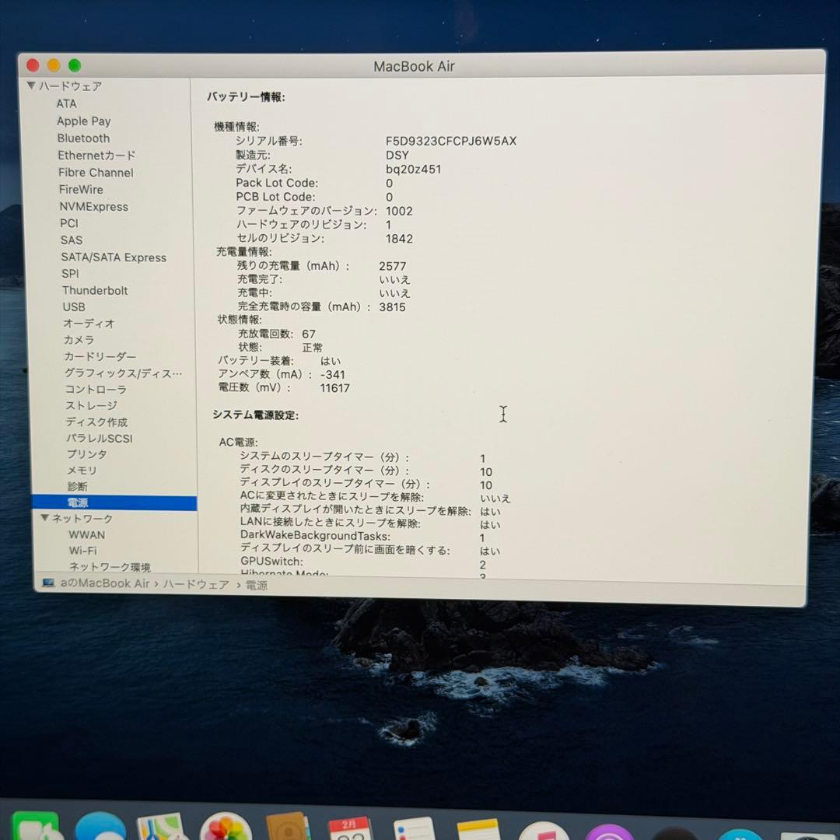840x840 pixels.
Task: Select メモリ in the sidebar
Action: coord(82,471)
